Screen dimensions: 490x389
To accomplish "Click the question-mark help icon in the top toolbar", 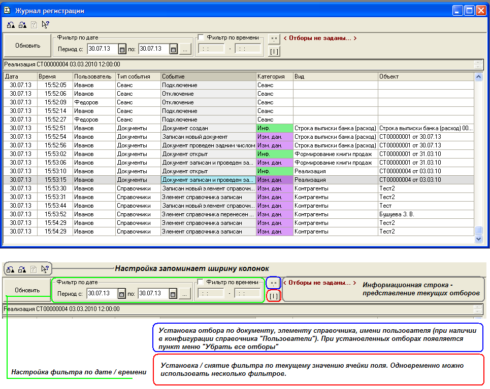I will click(34, 24).
